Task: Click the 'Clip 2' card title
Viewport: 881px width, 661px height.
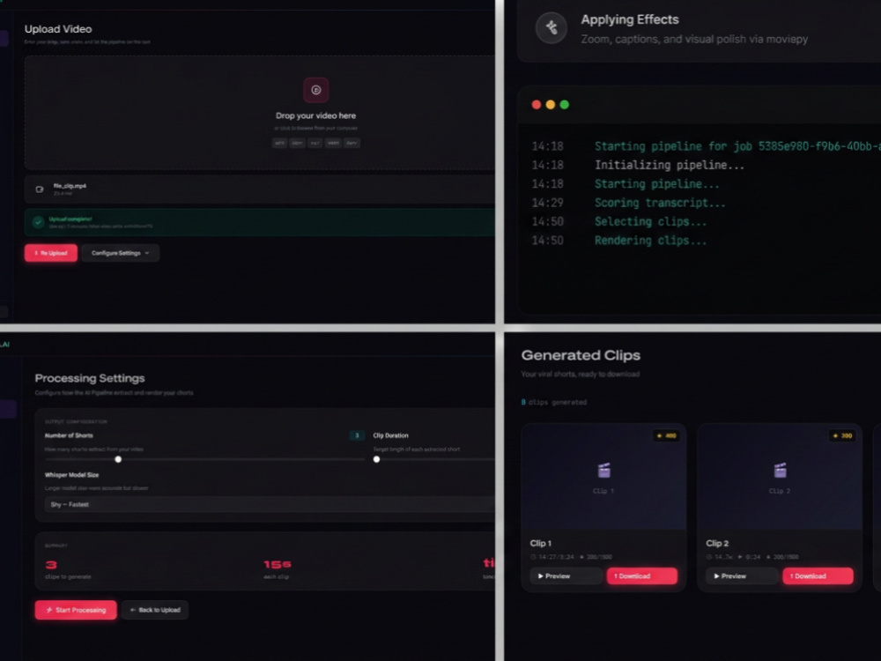Action: pyautogui.click(x=717, y=544)
